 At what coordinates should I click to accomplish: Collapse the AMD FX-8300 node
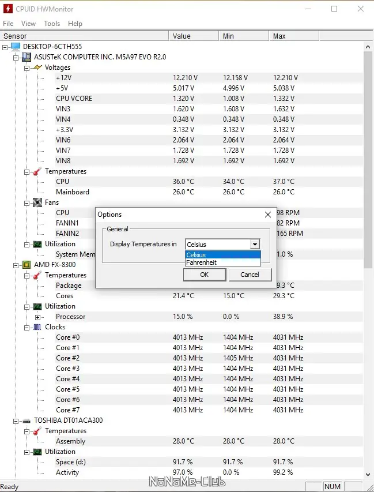16,265
